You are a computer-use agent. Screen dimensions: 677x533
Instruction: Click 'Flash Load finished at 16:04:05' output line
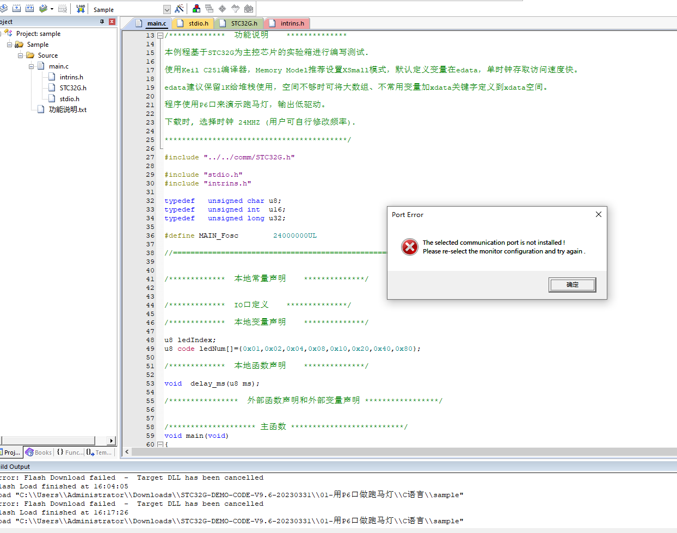pos(64,486)
